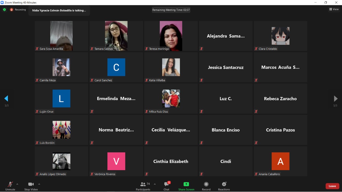The height and width of the screenshot is (192, 342).
Task: Click the muted mic icon beside Milca Ruiz Diaz
Action: click(x=147, y=111)
